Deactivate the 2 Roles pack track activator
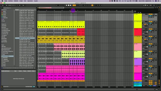Screen dimensions: 161x91 click(x=150, y=22)
